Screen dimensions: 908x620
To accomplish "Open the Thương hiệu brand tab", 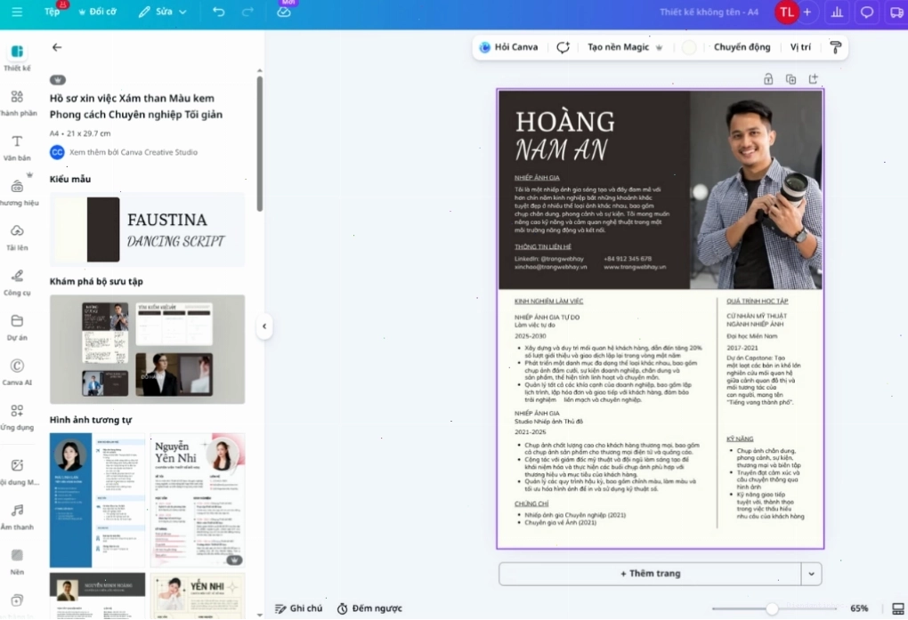I will coord(17,193).
